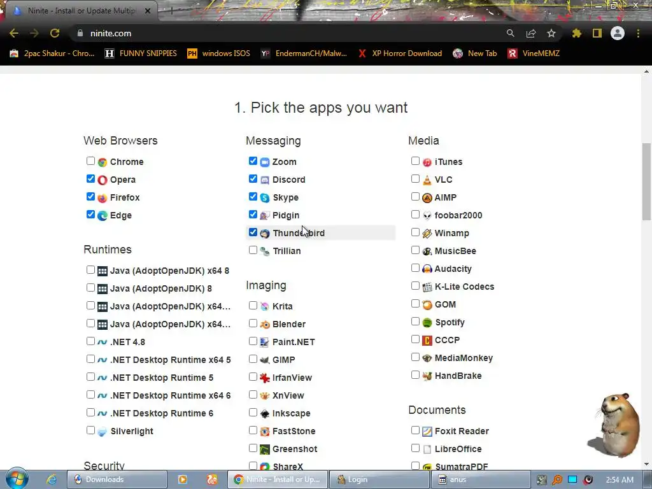Image resolution: width=652 pixels, height=489 pixels.
Task: Open the Chrome three-dot menu
Action: point(638,33)
